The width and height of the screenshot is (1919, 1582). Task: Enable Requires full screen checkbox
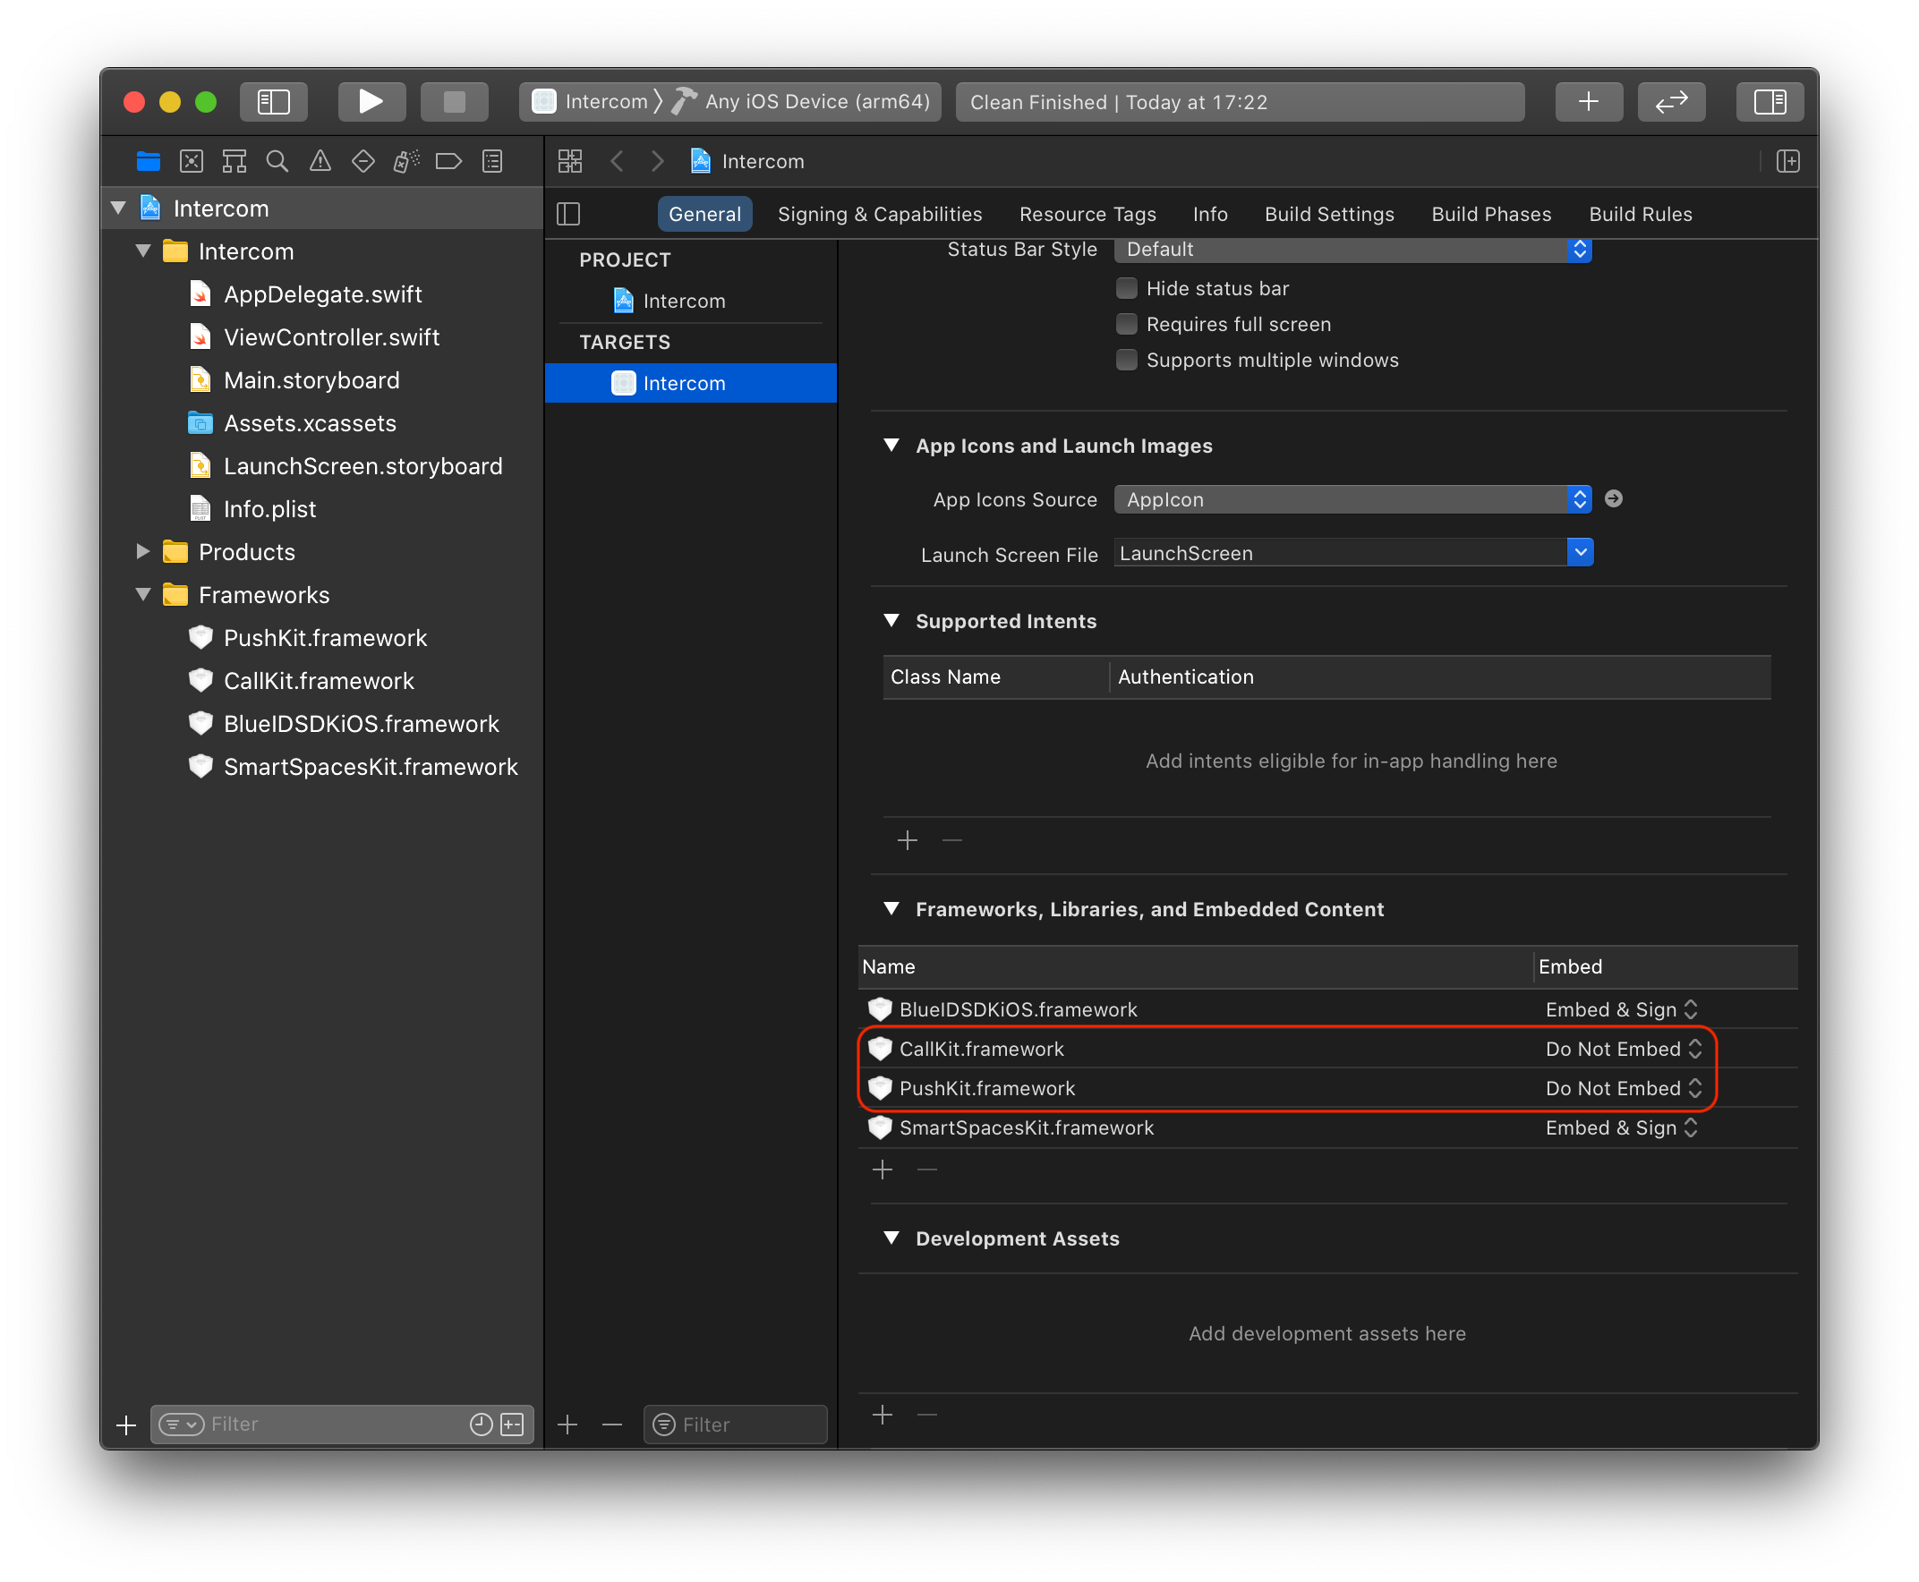tap(1127, 324)
